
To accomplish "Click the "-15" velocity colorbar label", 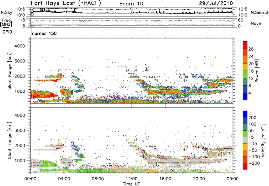I will coord(253,144).
